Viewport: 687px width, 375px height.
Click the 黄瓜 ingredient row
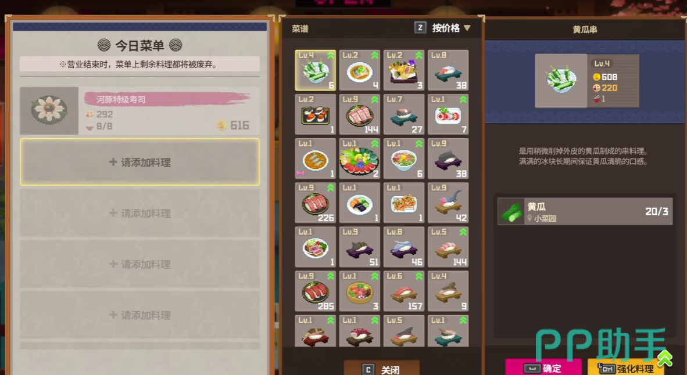585,211
